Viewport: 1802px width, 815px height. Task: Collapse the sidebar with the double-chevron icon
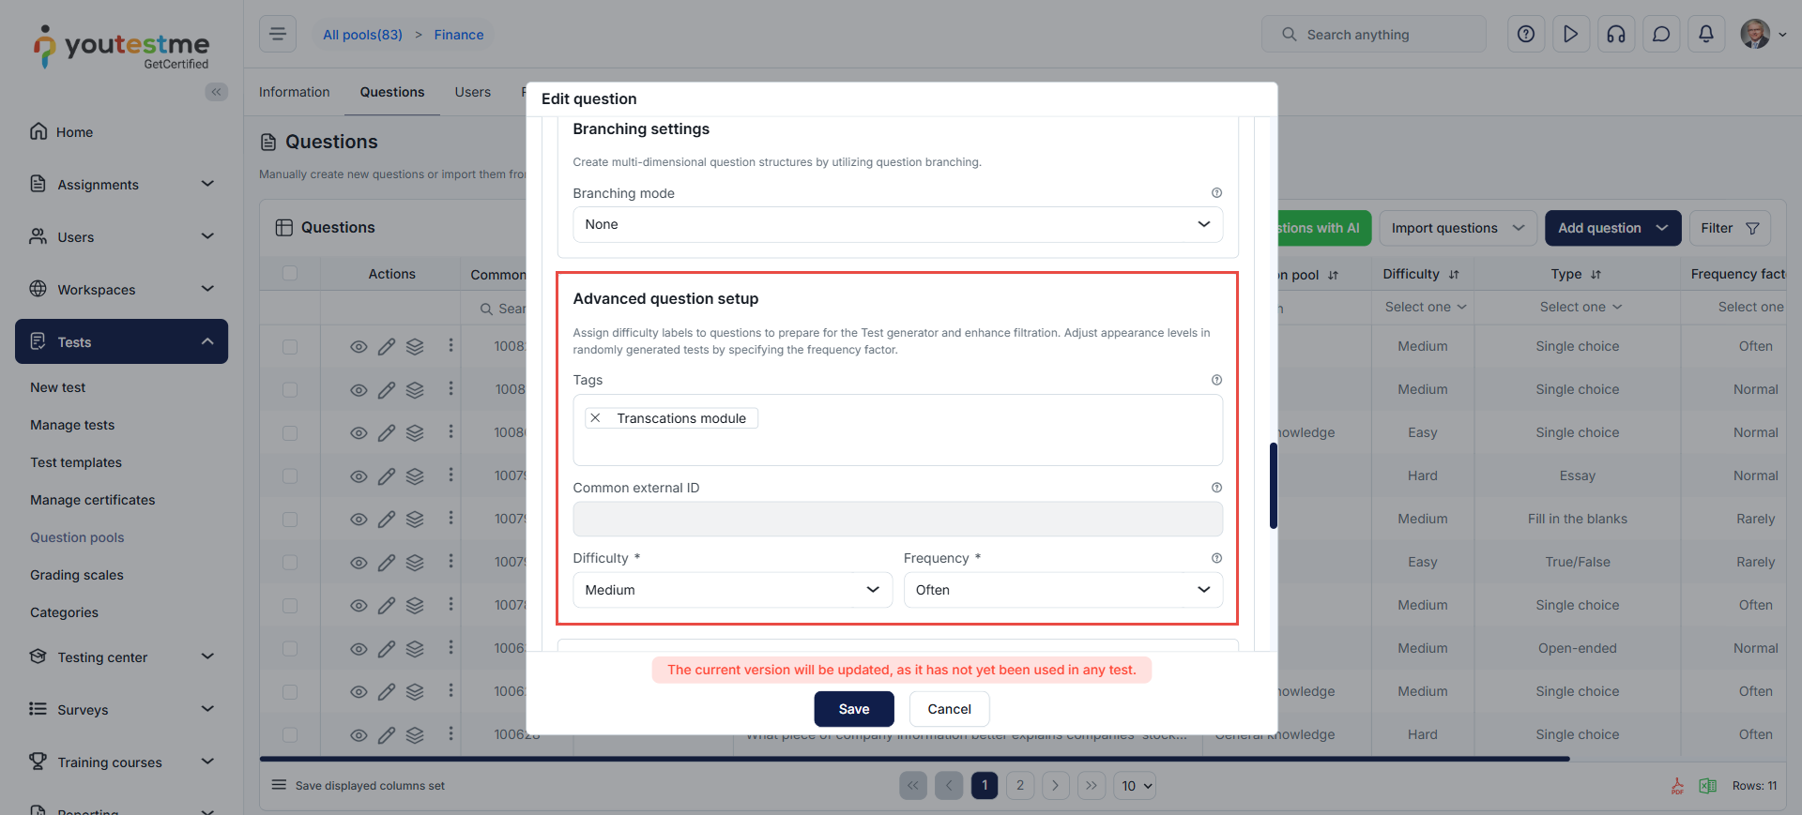217,92
